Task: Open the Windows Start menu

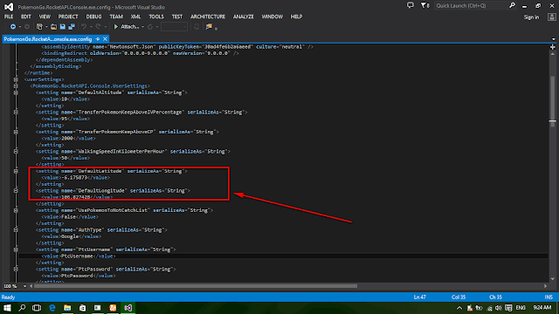Action: pos(7,308)
